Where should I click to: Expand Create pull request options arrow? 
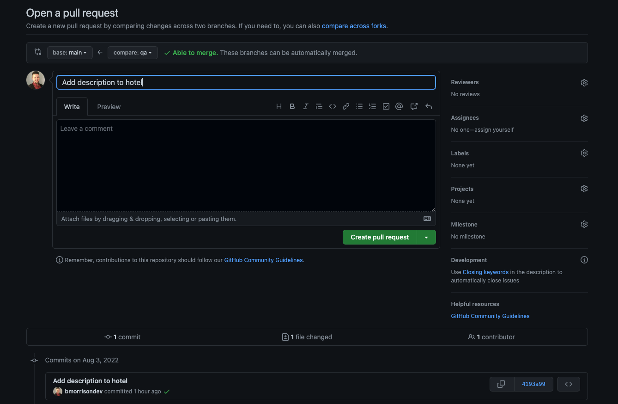pos(426,237)
